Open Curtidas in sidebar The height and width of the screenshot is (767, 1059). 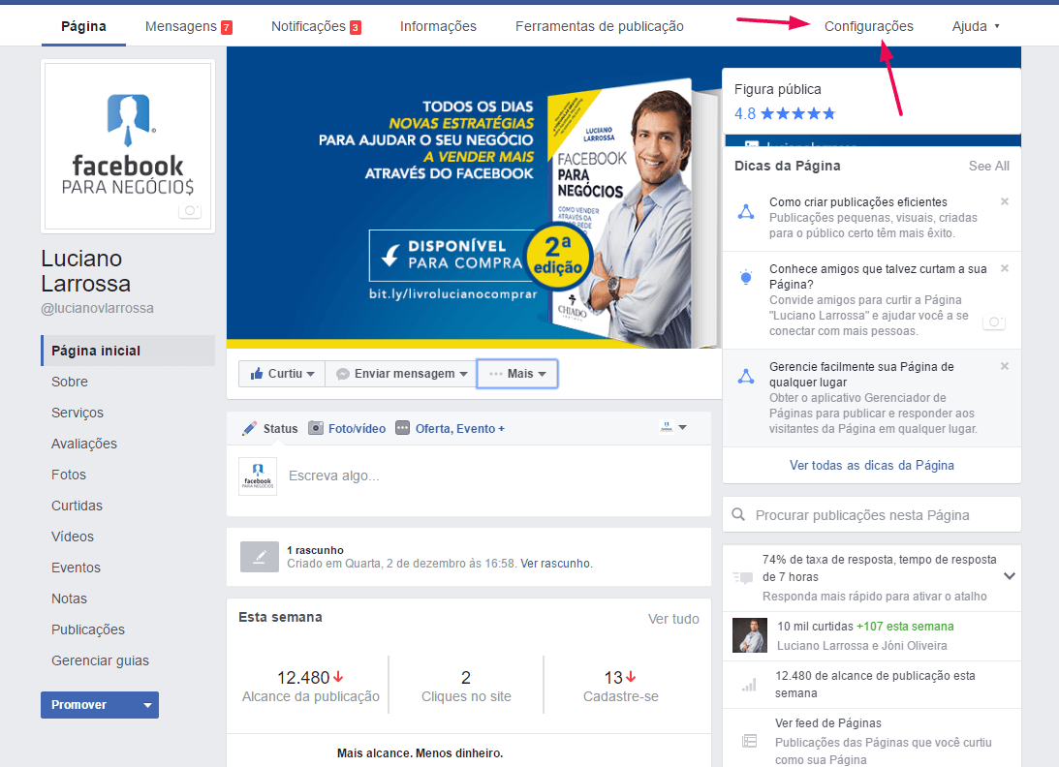(x=77, y=506)
